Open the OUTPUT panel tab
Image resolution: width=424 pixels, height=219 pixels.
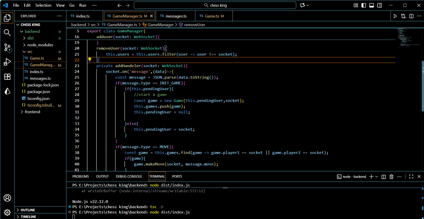tap(102, 176)
